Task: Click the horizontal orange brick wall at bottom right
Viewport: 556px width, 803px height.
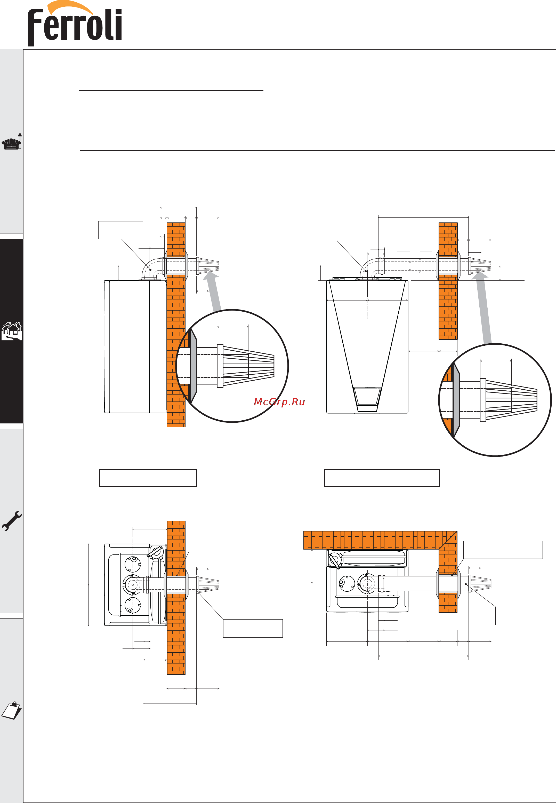Action: (x=380, y=540)
